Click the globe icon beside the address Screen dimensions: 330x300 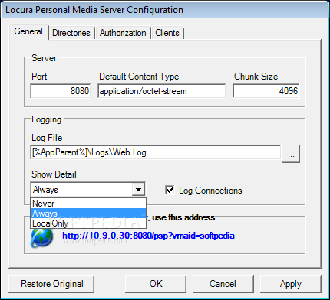coord(41,238)
